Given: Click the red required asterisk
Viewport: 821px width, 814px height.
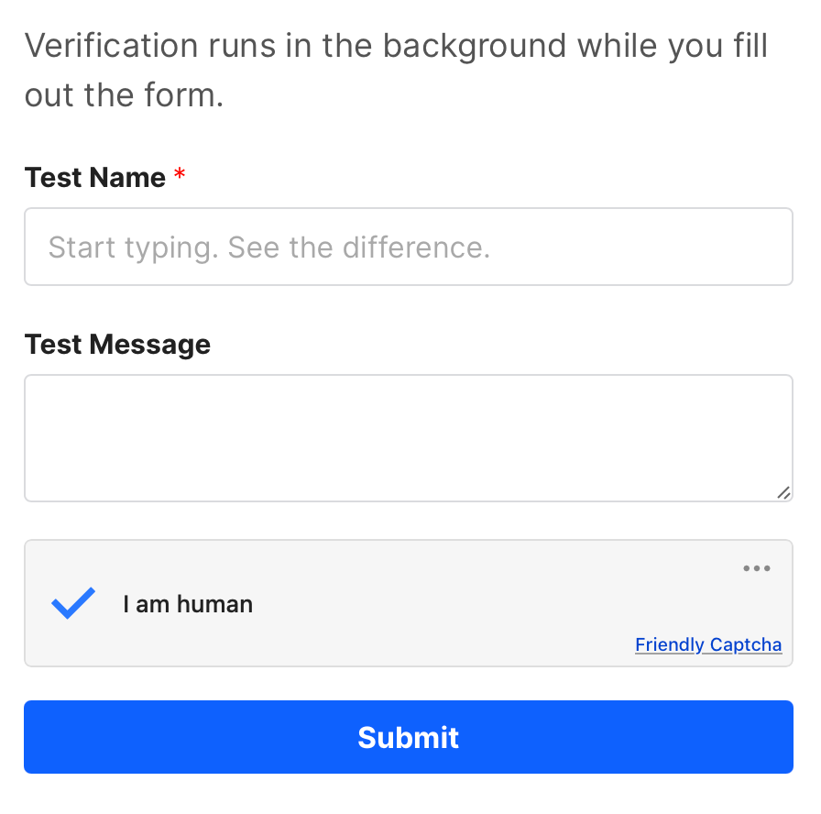Looking at the screenshot, I should 180,177.
